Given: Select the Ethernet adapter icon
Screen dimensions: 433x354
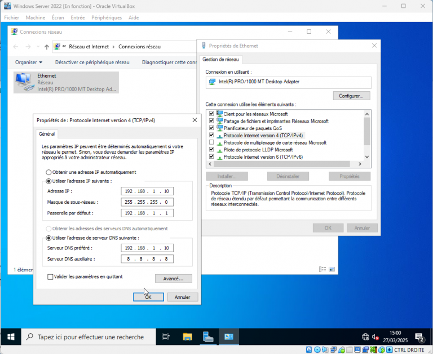Looking at the screenshot, I should coord(24,82).
